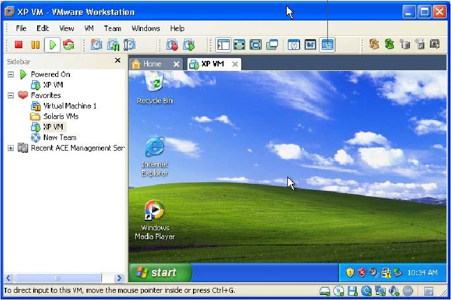
Task: Power off the VM with the red stop button
Action: (x=19, y=45)
